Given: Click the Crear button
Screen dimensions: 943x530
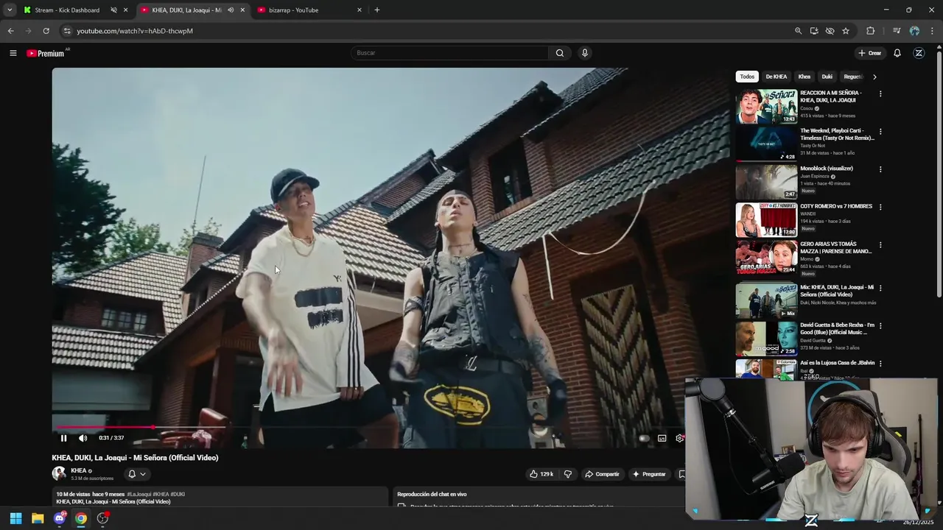Looking at the screenshot, I should 870,53.
